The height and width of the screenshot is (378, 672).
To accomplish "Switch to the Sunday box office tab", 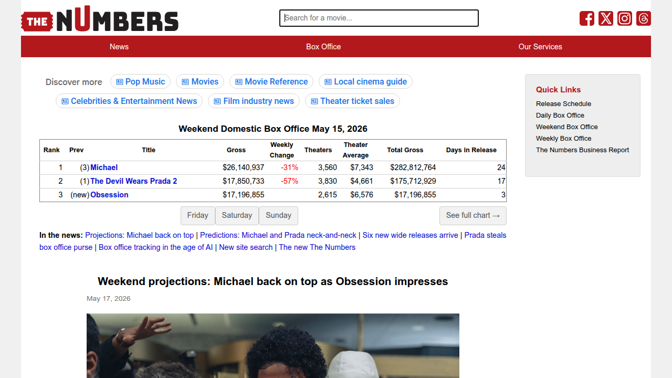I will pyautogui.click(x=278, y=215).
